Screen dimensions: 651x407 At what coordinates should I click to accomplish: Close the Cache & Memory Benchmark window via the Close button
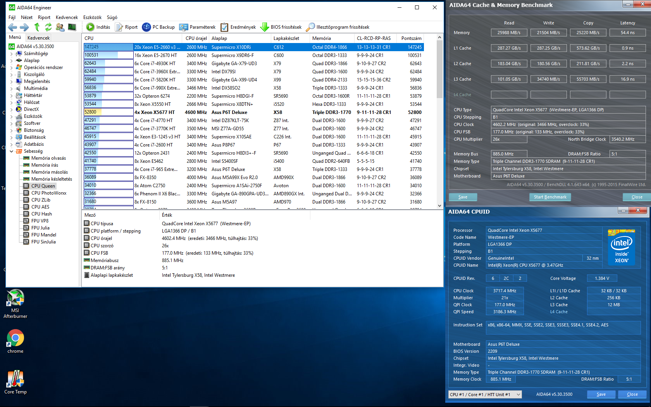637,197
